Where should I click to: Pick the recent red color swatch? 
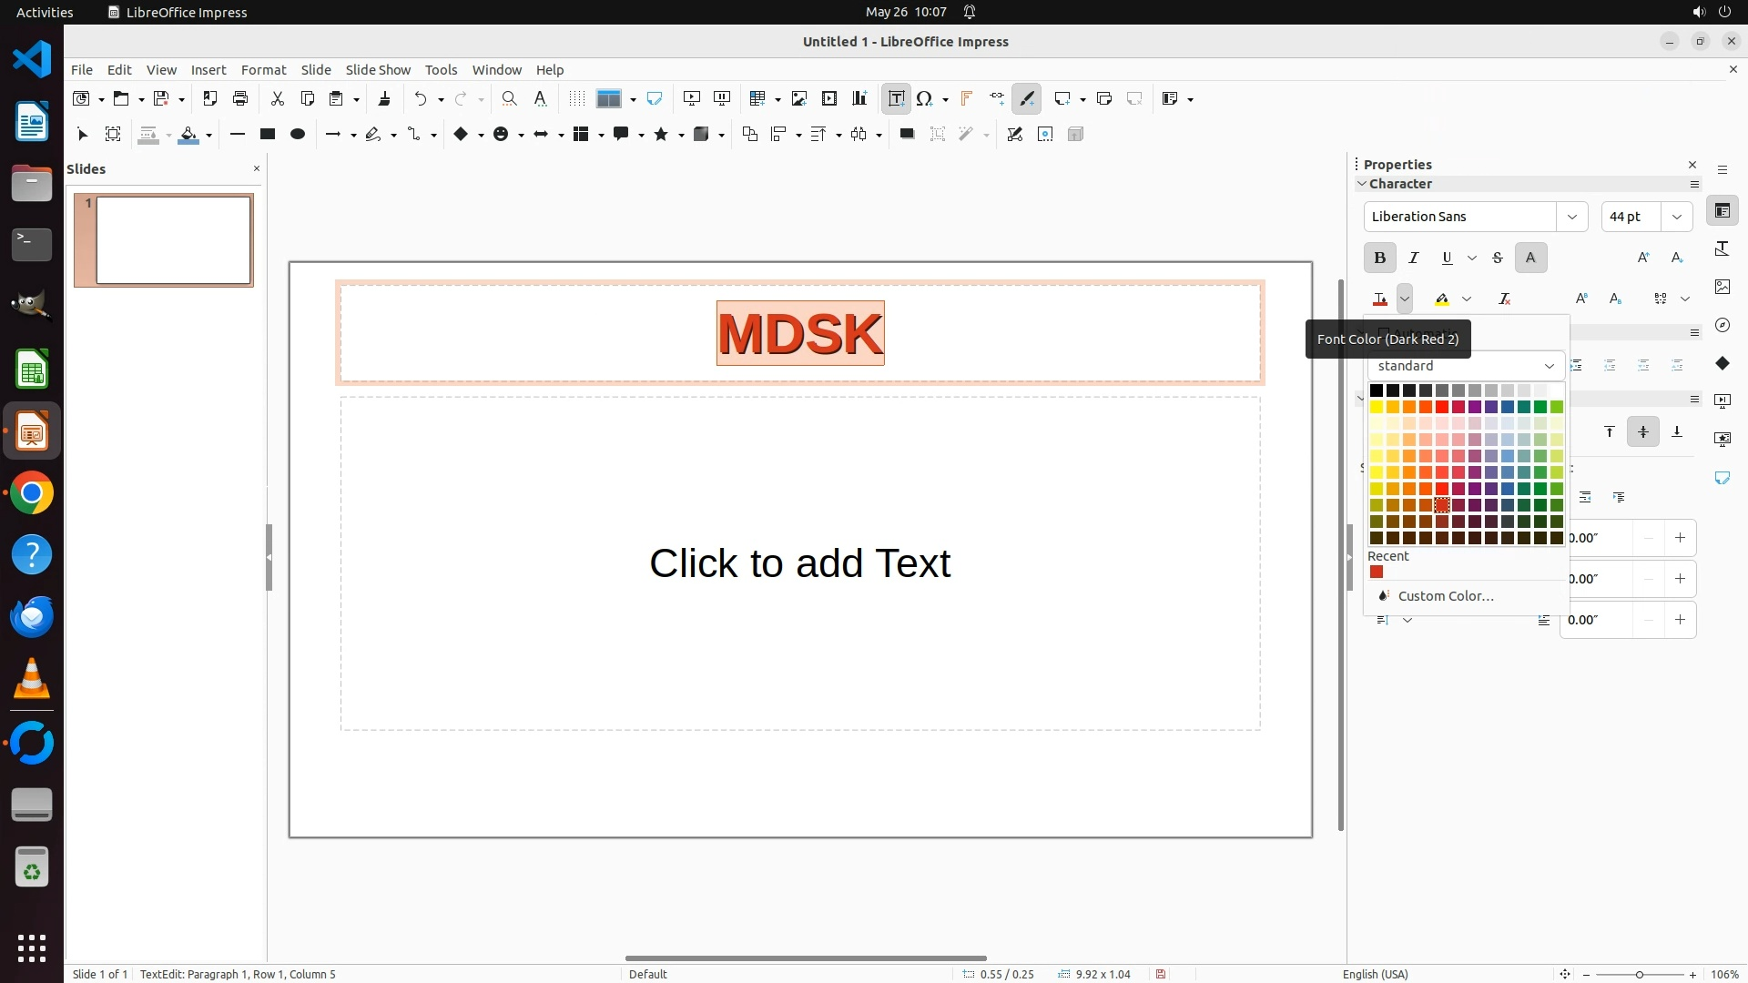pyautogui.click(x=1376, y=573)
